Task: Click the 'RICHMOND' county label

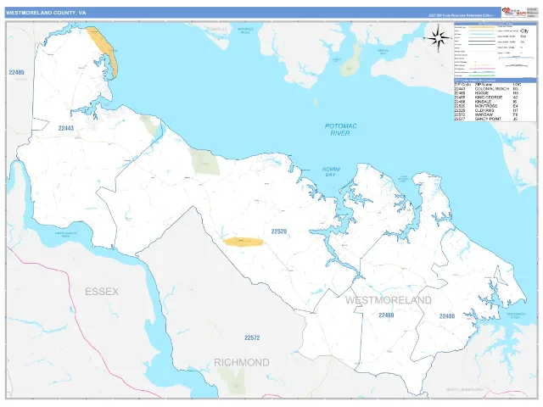Action: [241, 362]
